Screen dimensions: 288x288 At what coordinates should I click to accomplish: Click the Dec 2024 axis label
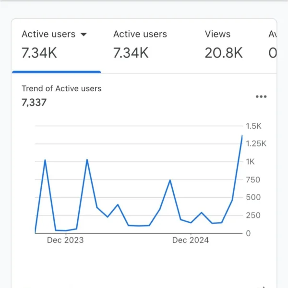(191, 240)
